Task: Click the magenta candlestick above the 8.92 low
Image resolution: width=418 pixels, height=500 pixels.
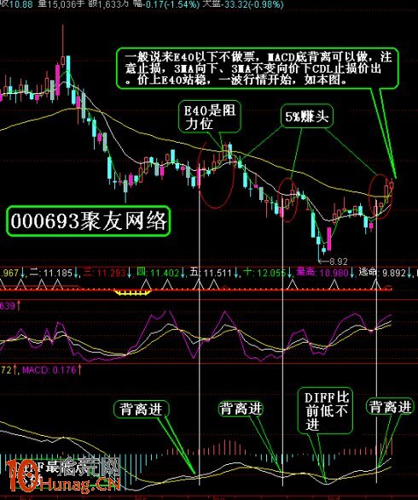Action: pos(328,239)
